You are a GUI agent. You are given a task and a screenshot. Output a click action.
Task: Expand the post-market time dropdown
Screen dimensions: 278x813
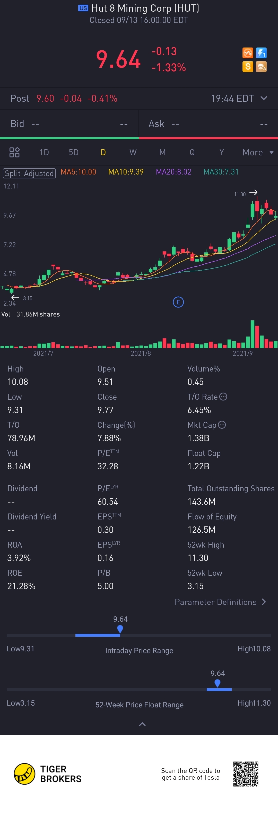coord(264,98)
